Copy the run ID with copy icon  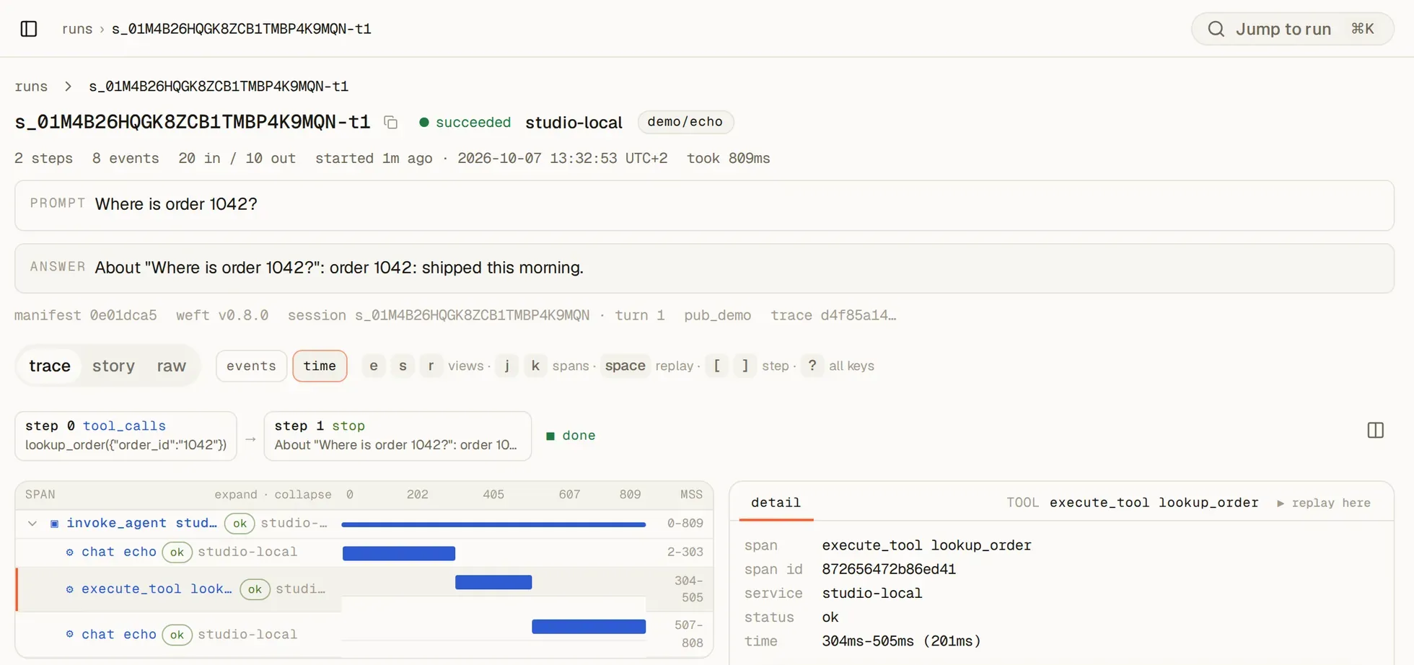[x=391, y=123]
